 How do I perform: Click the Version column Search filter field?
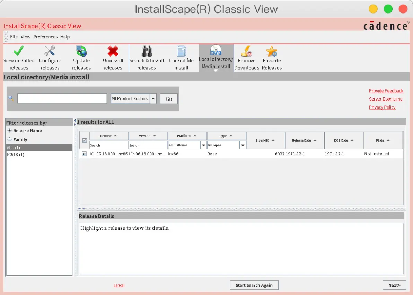[148, 145]
